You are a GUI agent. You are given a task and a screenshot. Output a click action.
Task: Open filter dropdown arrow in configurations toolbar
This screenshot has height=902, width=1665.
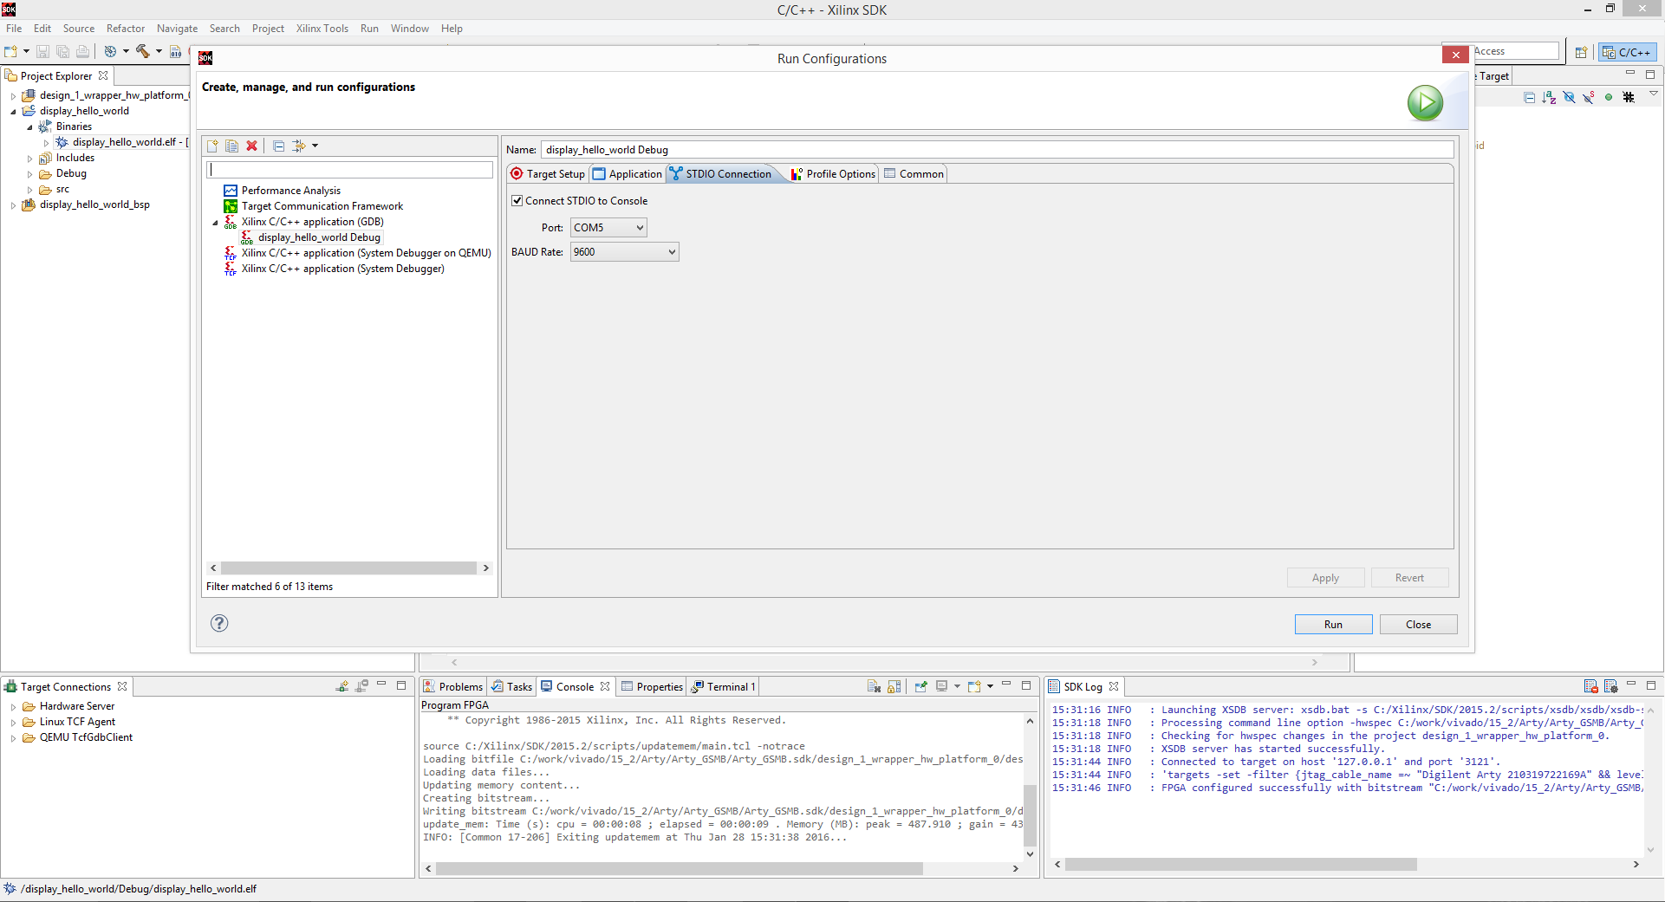coord(315,146)
